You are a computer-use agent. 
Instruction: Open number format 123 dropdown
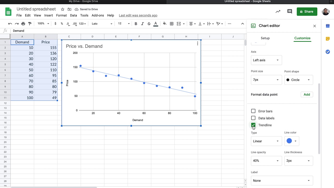pyautogui.click(x=82, y=23)
